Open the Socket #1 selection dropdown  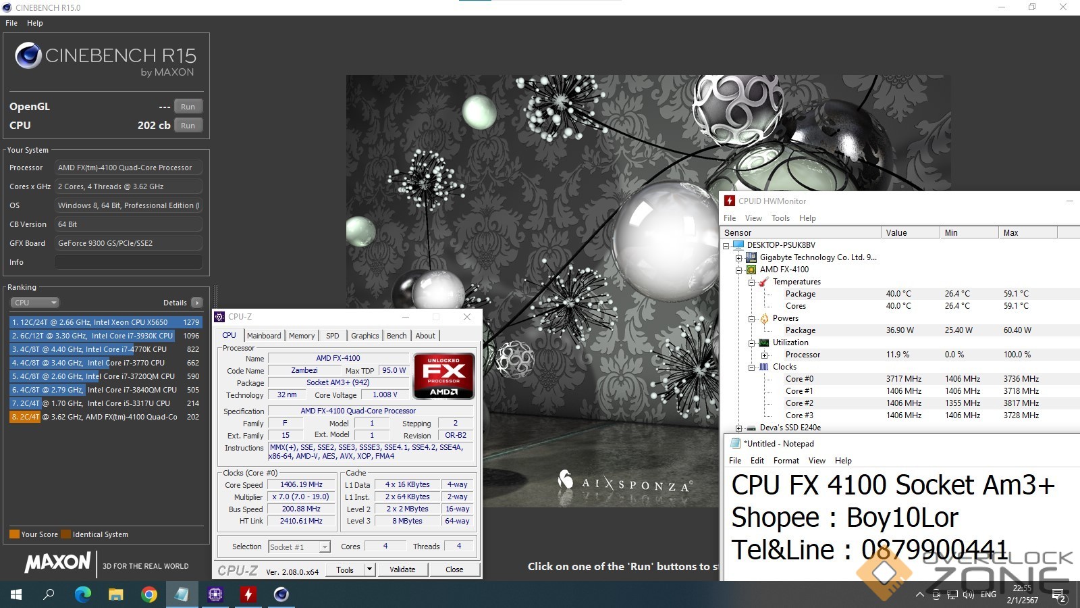coord(325,547)
